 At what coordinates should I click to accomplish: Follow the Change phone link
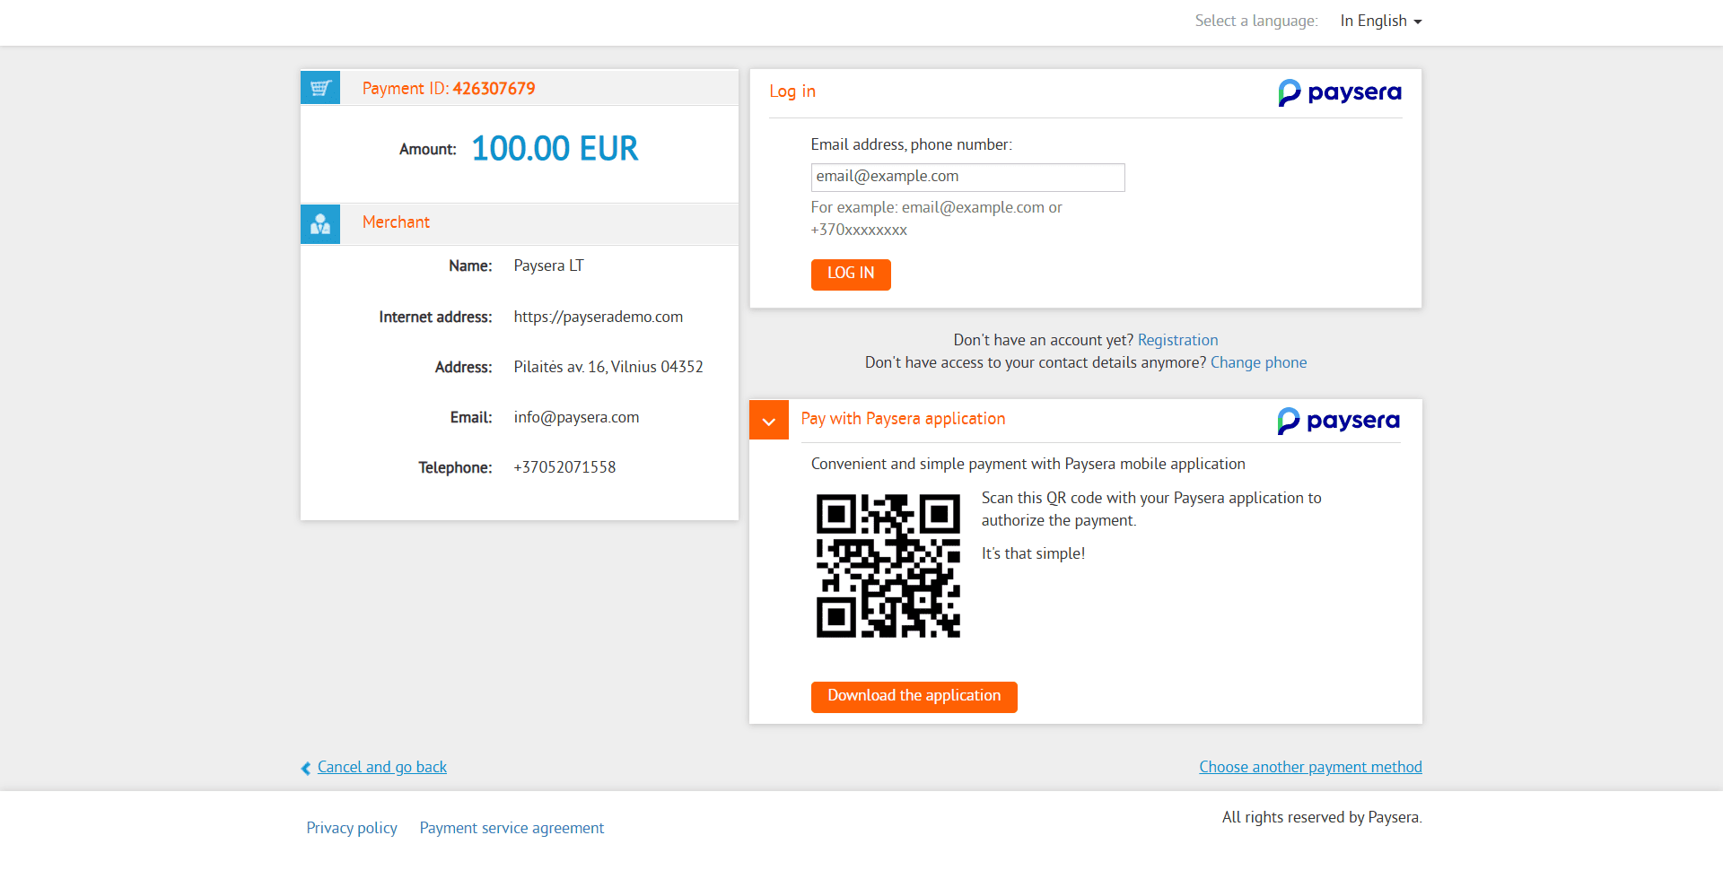coord(1258,362)
